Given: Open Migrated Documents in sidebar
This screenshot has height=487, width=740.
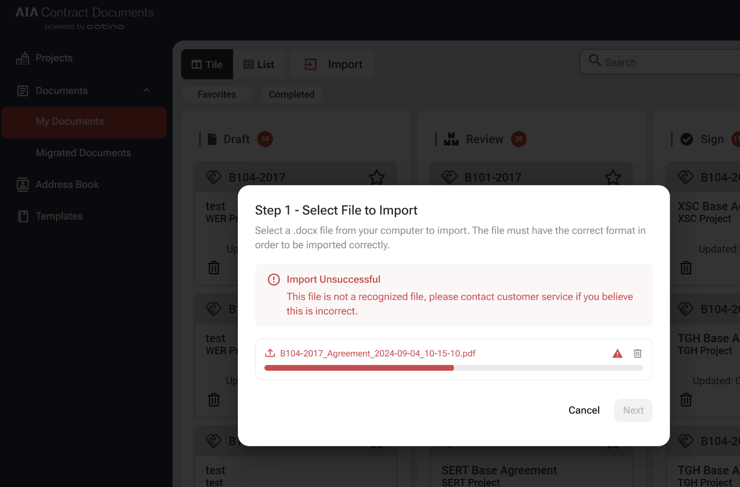Looking at the screenshot, I should tap(83, 153).
